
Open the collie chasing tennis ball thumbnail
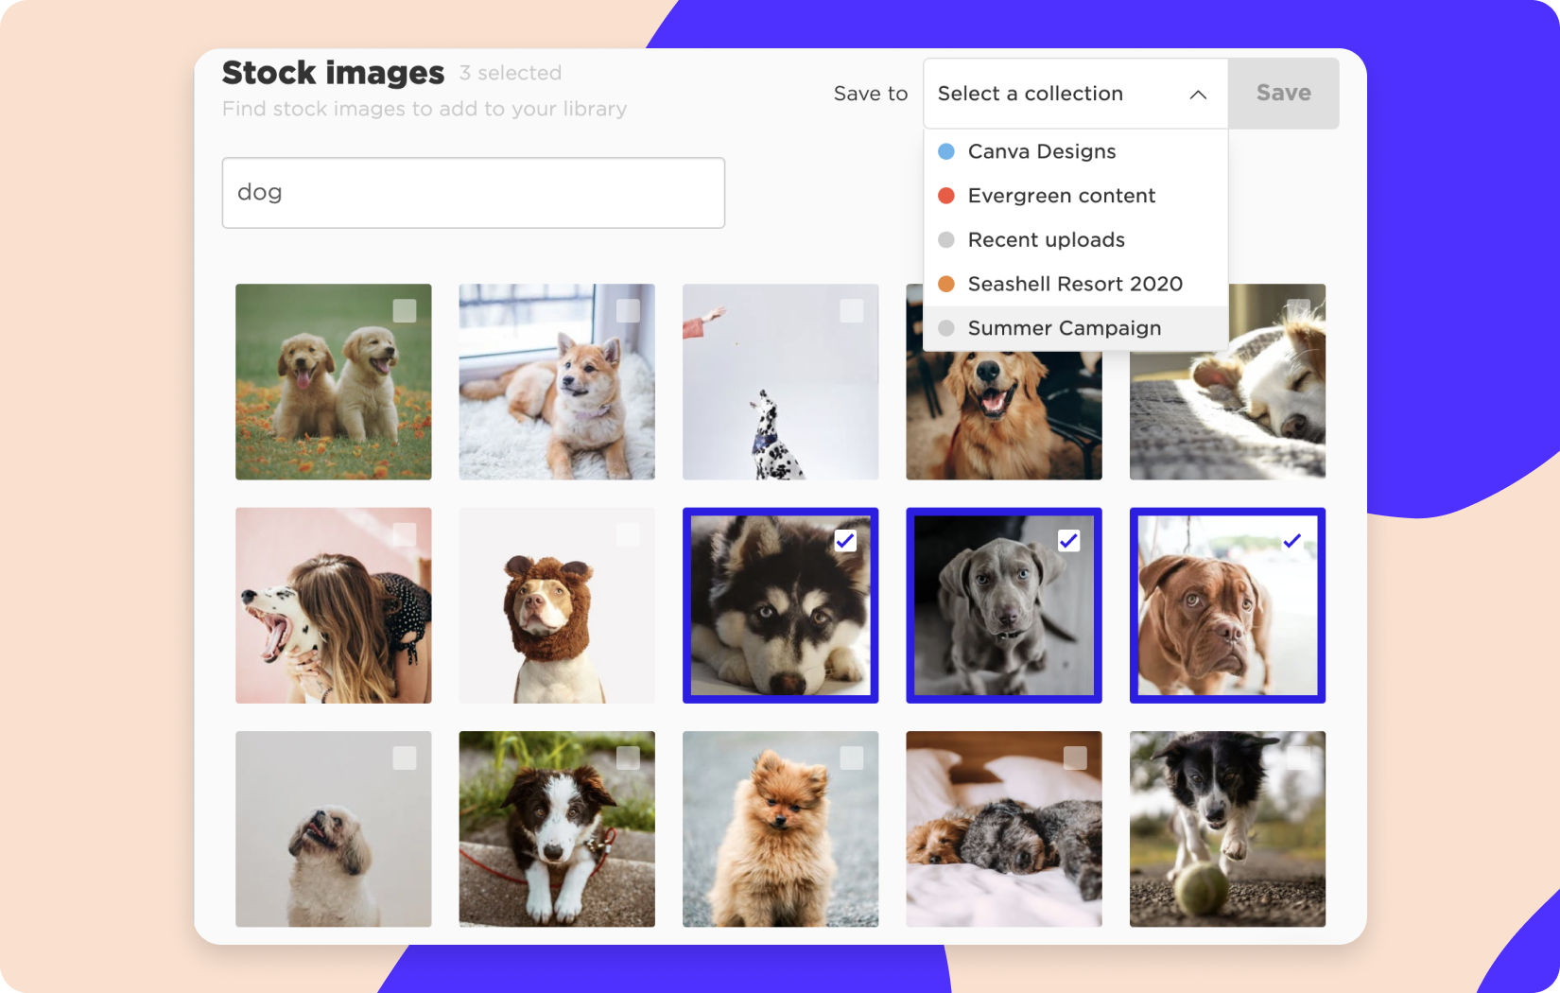[x=1227, y=828]
